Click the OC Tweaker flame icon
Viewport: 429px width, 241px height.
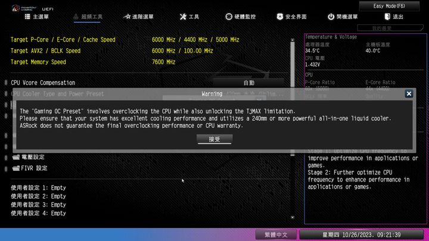click(x=76, y=17)
